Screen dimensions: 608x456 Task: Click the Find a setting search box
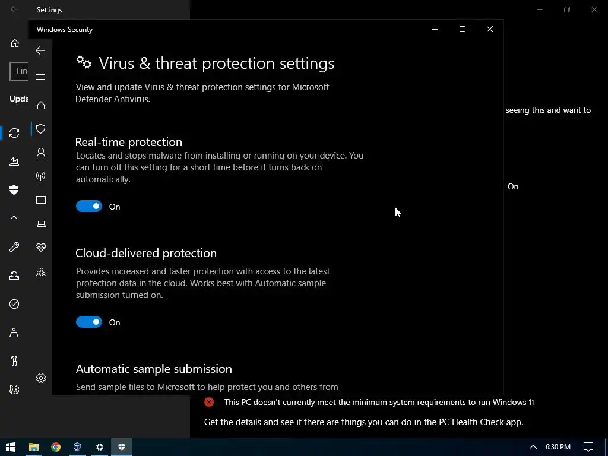click(20, 71)
